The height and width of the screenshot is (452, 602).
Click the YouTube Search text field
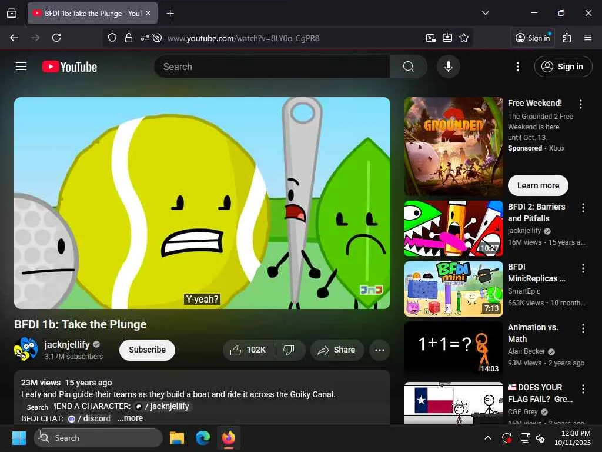click(272, 67)
